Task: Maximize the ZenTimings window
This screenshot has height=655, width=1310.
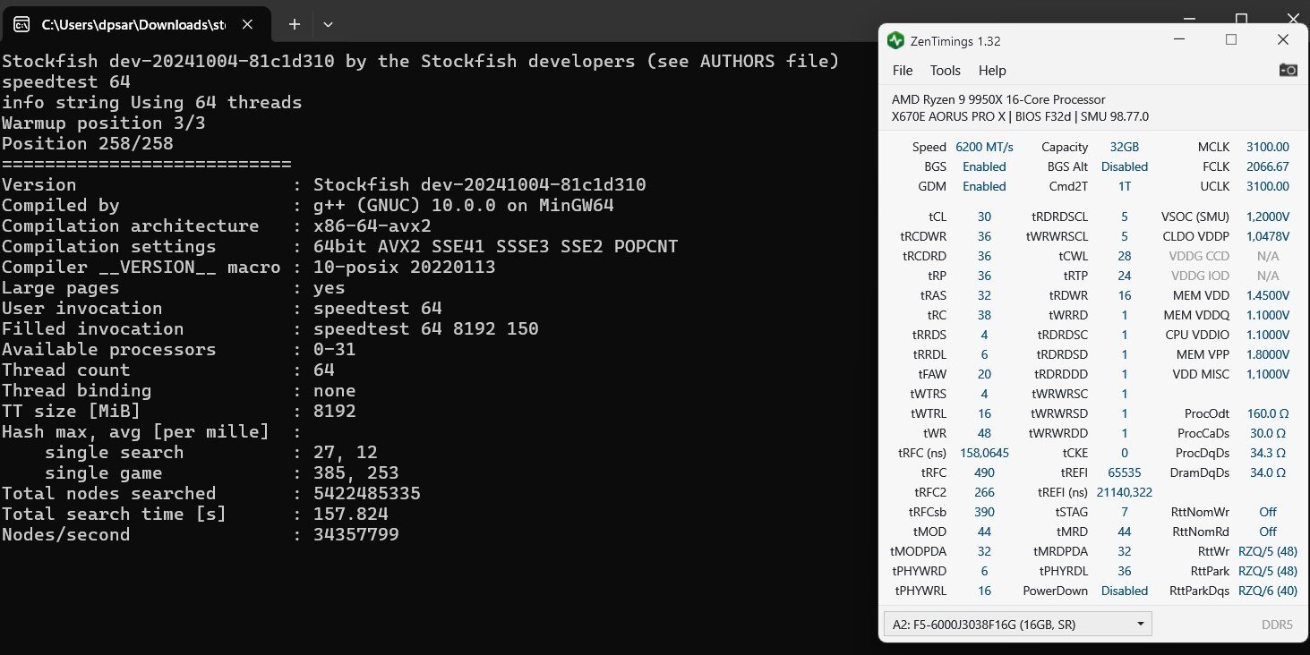Action: (1231, 39)
